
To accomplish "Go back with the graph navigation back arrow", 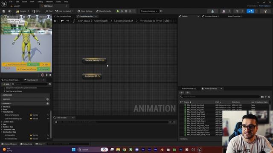I will [x=62, y=21].
